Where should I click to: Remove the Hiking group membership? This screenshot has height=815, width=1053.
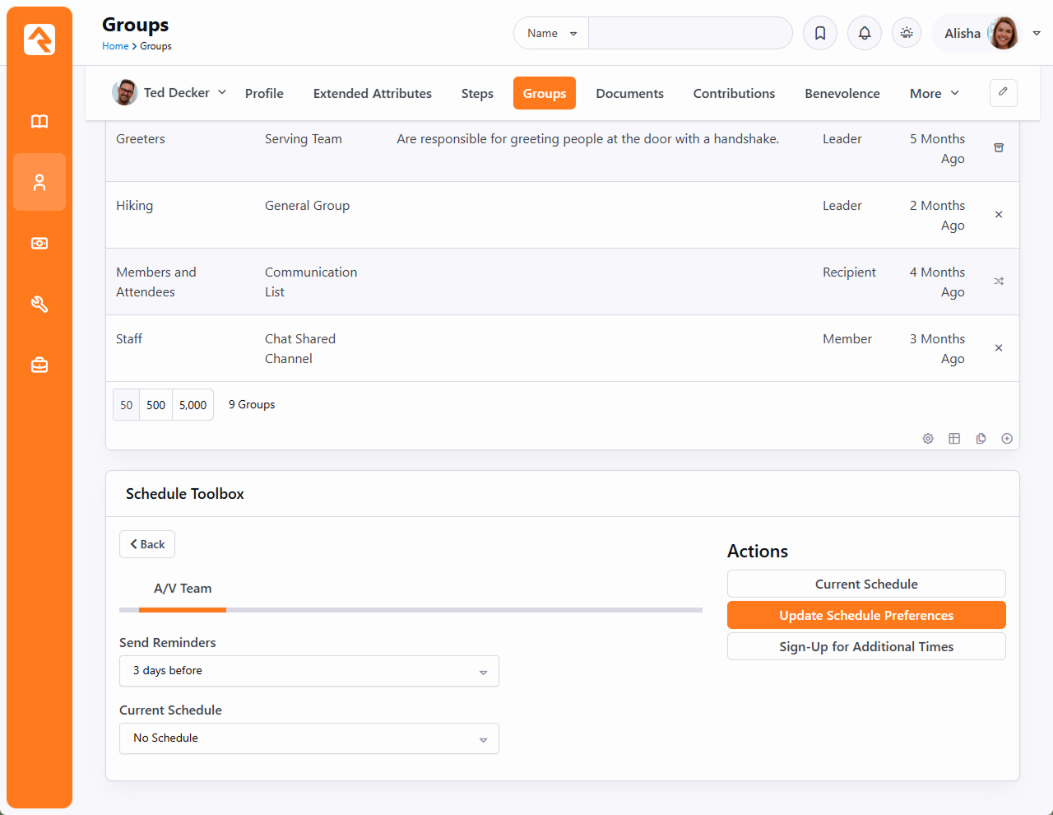(x=999, y=215)
